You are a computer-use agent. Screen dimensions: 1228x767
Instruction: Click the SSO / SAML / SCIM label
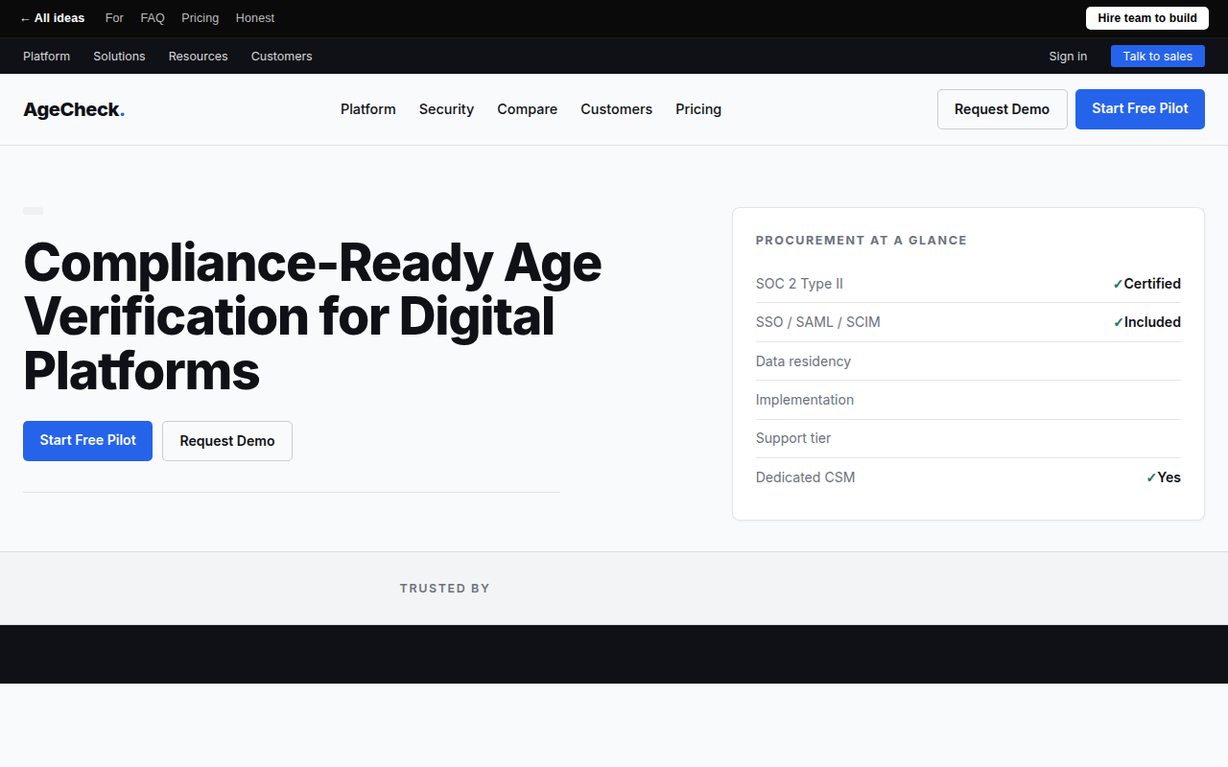(818, 322)
